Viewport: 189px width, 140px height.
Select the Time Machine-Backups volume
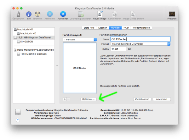(x=34, y=54)
